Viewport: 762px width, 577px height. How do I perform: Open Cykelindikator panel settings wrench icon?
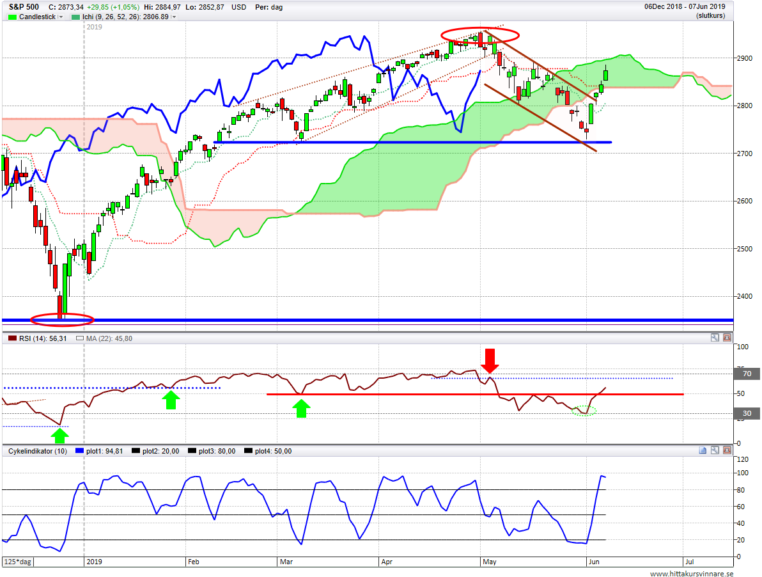point(715,450)
